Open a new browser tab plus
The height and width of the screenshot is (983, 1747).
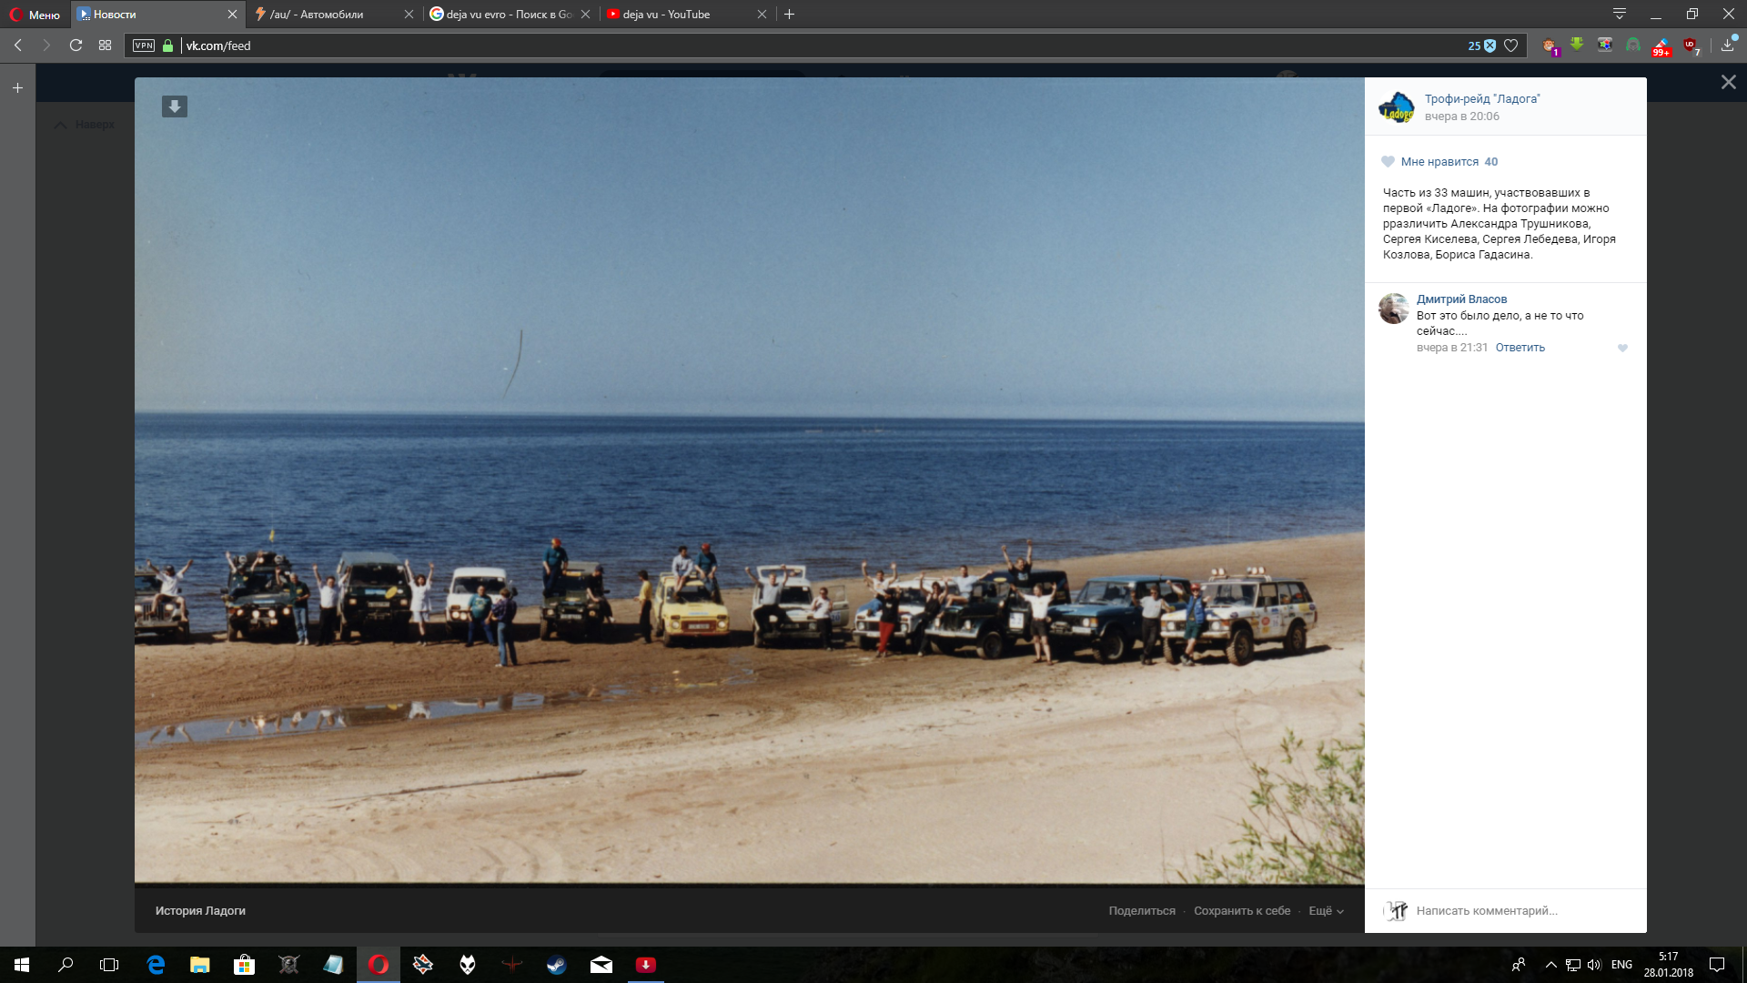pyautogui.click(x=789, y=15)
